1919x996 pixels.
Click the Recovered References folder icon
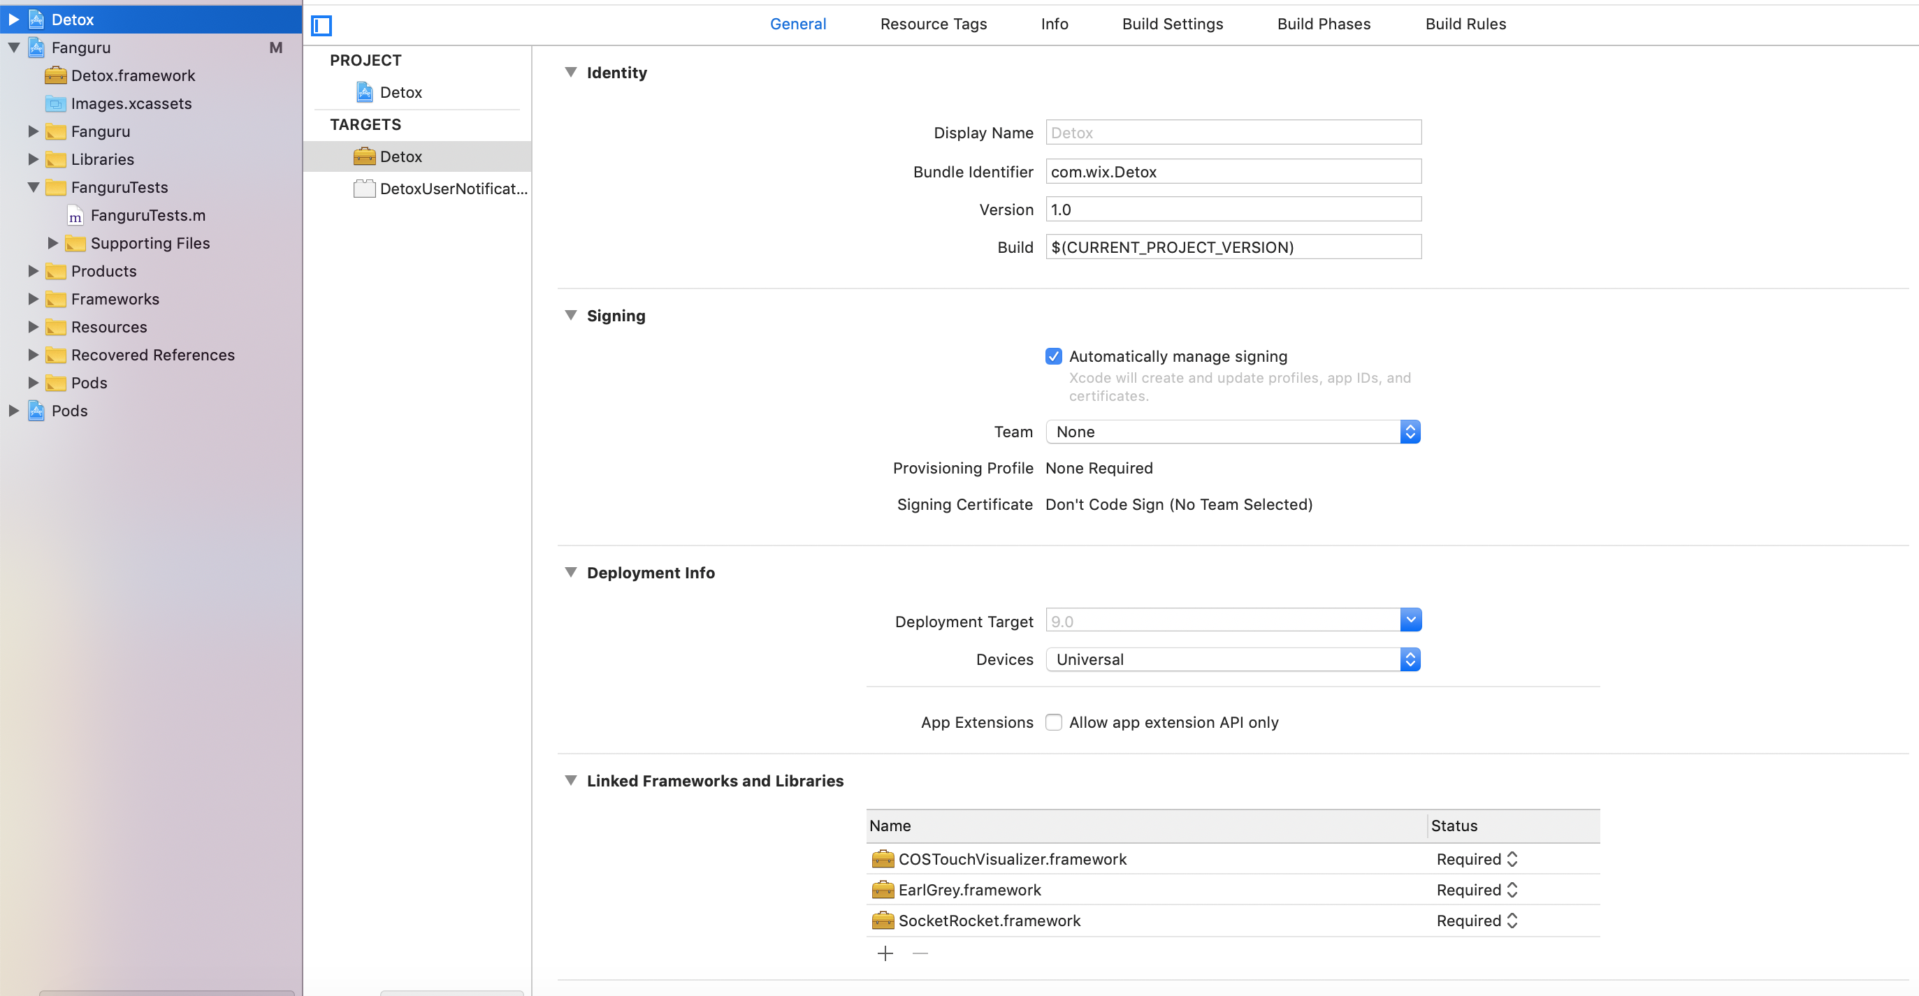point(56,354)
